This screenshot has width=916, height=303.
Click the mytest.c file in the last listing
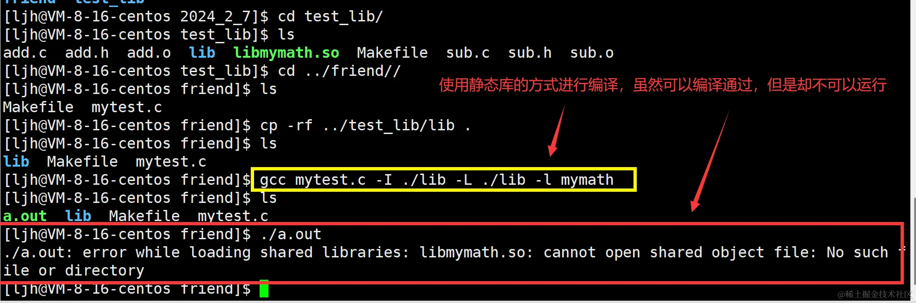[233, 216]
